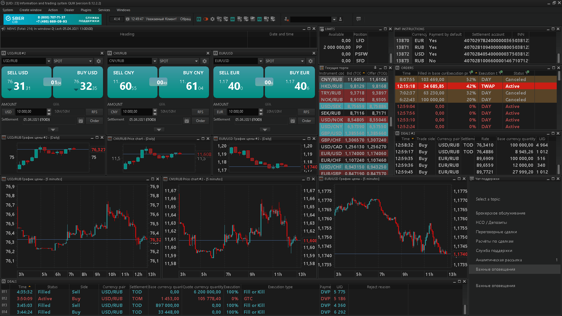Open CNY/RUB settlement calendar icon
This screenshot has height=316, width=562.
[187, 121]
